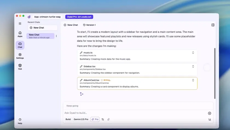Toggle the preview panel icon at top right
230x130 pixels.
click(213, 25)
